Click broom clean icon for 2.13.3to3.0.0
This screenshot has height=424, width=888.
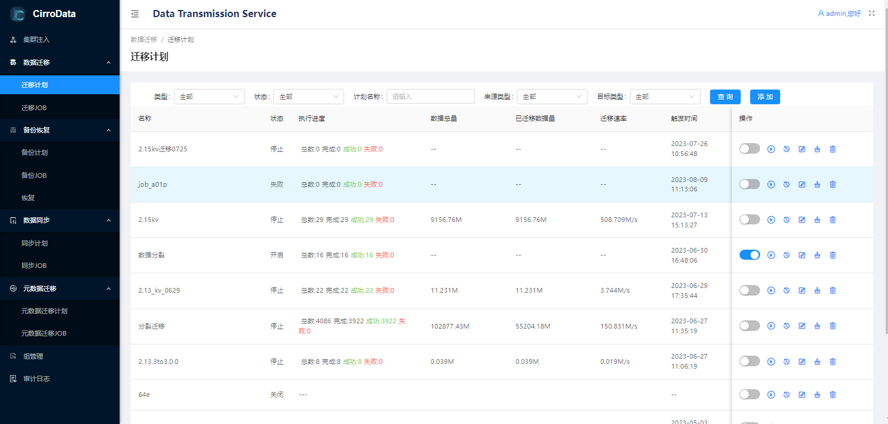[817, 361]
